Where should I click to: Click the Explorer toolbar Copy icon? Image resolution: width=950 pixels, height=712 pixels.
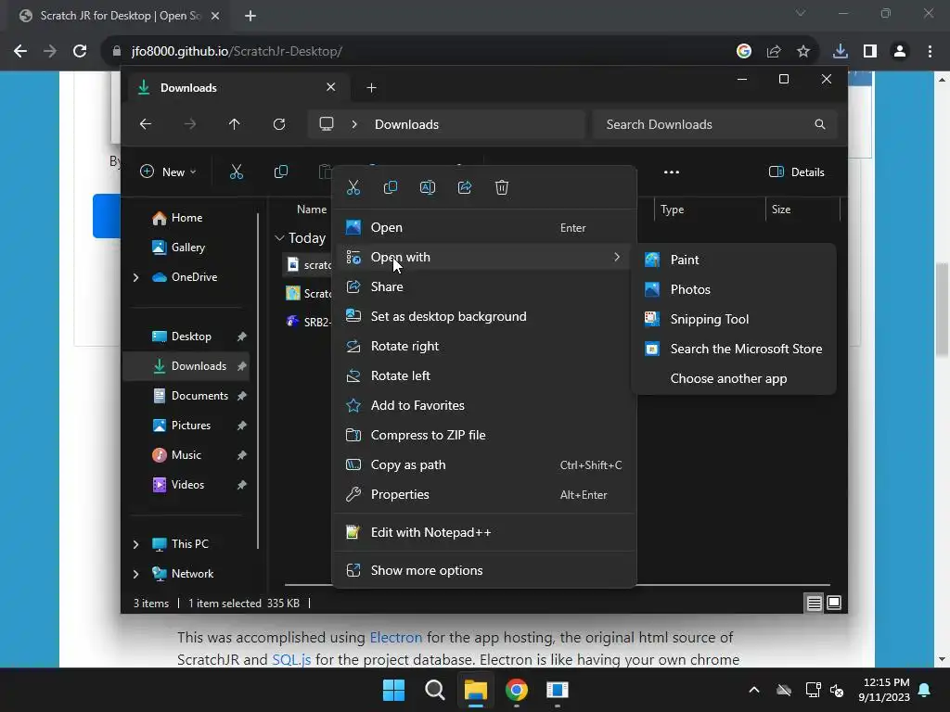click(x=281, y=172)
